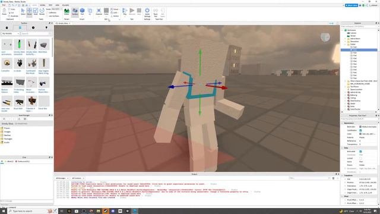Open the All Messages output filter dropdown
This screenshot has width=380, height=214.
[62, 178]
